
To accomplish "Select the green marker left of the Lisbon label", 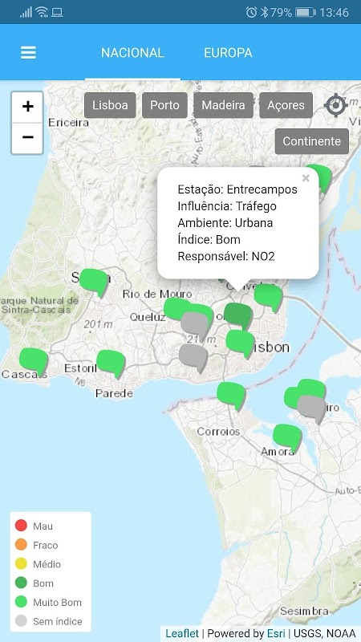I will coord(240,343).
